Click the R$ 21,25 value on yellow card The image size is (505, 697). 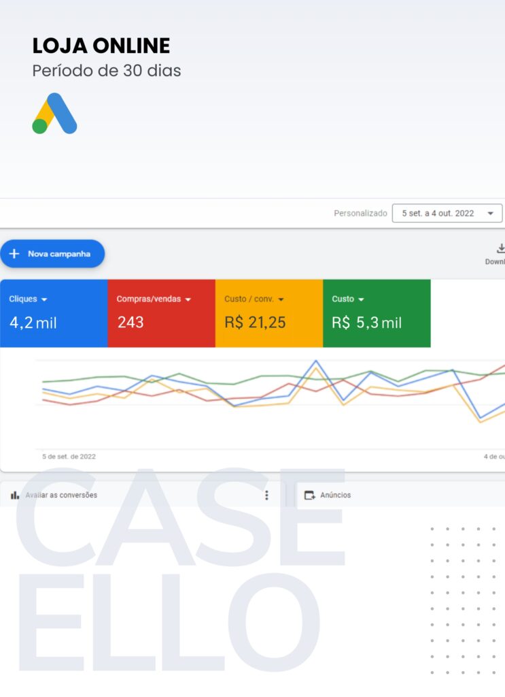click(x=255, y=323)
